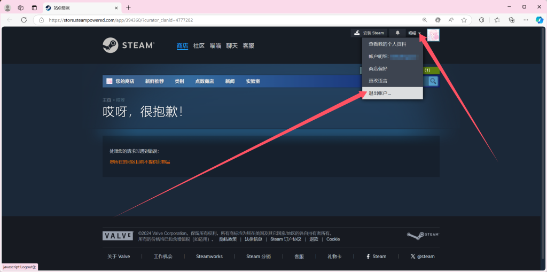This screenshot has width=547, height=272.
Task: Open a new tab with the plus button
Action: click(128, 7)
